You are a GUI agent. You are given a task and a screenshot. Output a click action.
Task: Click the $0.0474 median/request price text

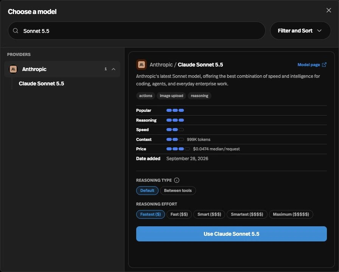click(216, 149)
